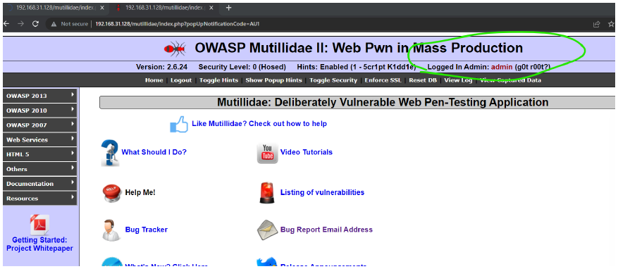The width and height of the screenshot is (618, 269).
Task: Expand the HTML 5 menu
Action: click(39, 154)
